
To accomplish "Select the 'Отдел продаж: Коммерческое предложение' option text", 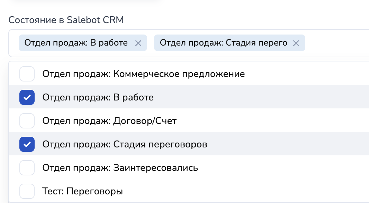I will click(143, 74).
